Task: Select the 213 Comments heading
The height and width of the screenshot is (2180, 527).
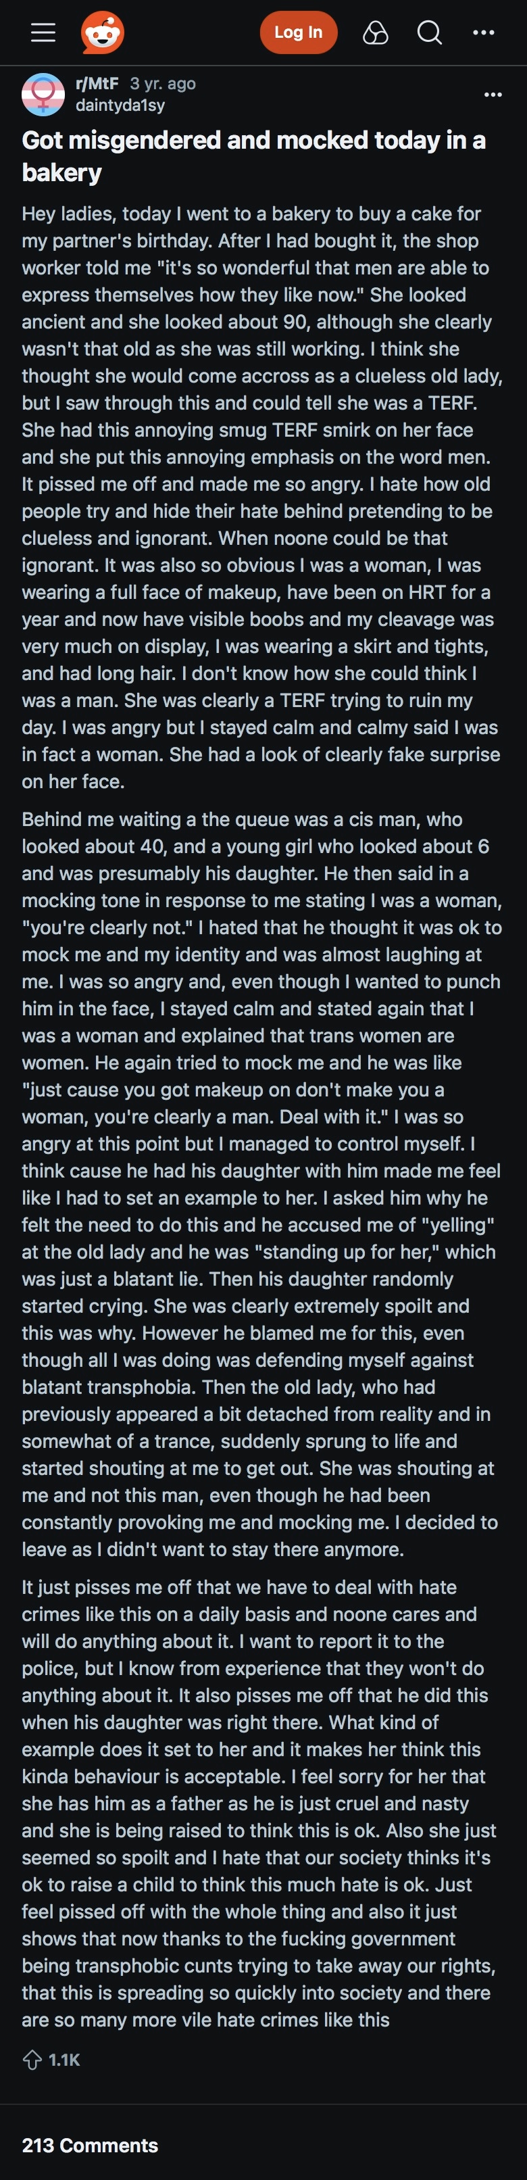Action: point(90,2146)
